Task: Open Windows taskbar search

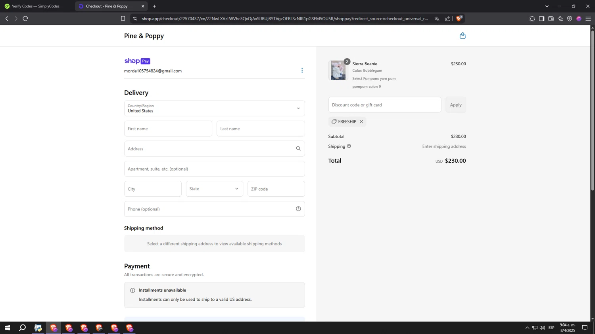Action: point(23,328)
